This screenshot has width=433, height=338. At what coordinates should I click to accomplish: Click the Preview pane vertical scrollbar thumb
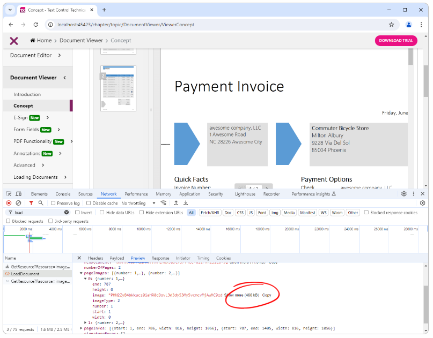426,305
